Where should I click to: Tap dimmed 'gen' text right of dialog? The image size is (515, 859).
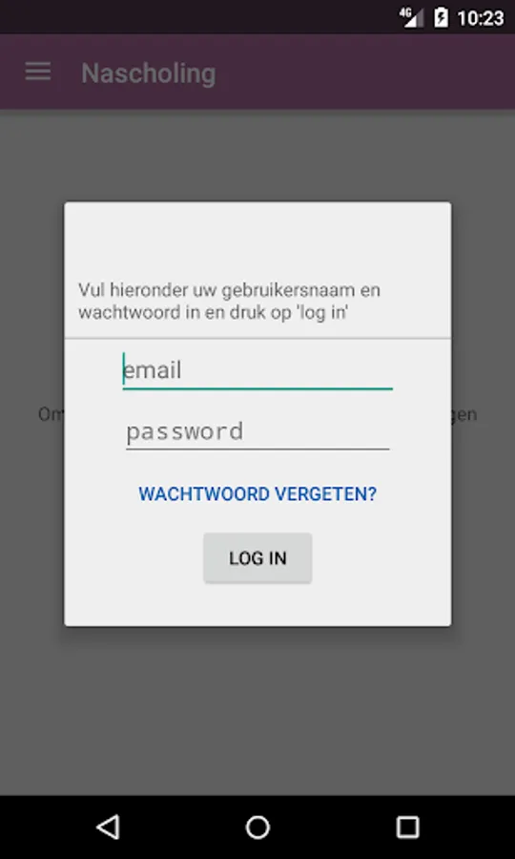click(464, 415)
